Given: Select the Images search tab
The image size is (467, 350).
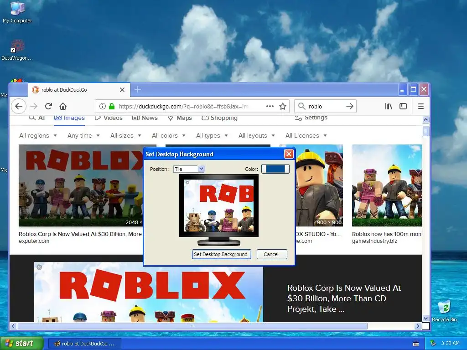Looking at the screenshot, I should 69,118.
